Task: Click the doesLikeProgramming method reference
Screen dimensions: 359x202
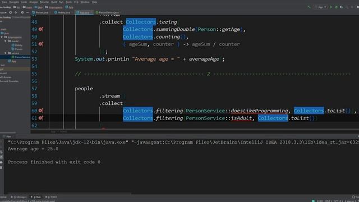Action: [259, 111]
